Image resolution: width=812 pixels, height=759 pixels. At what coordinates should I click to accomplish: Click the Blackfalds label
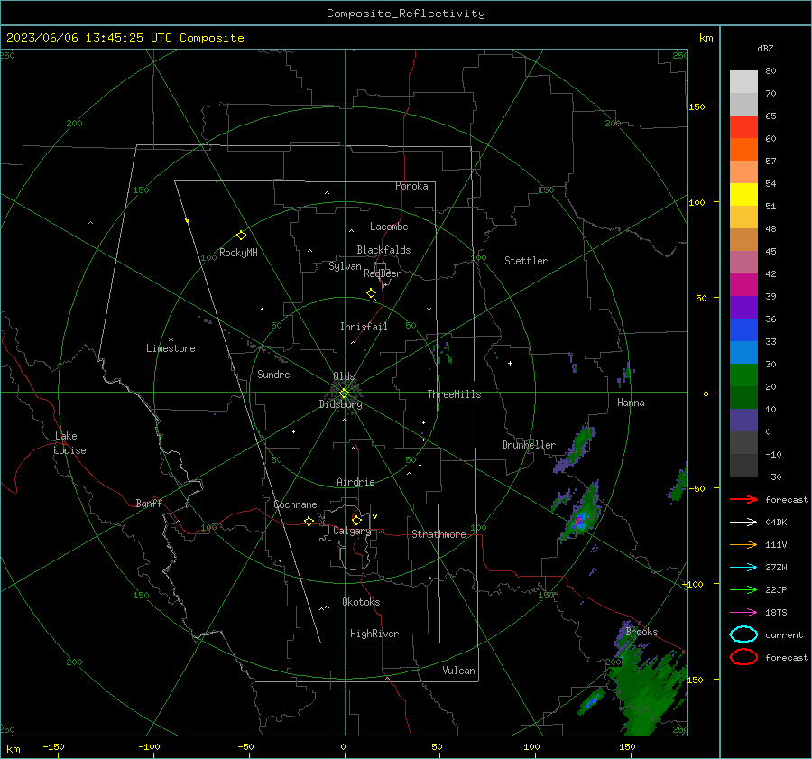click(383, 250)
